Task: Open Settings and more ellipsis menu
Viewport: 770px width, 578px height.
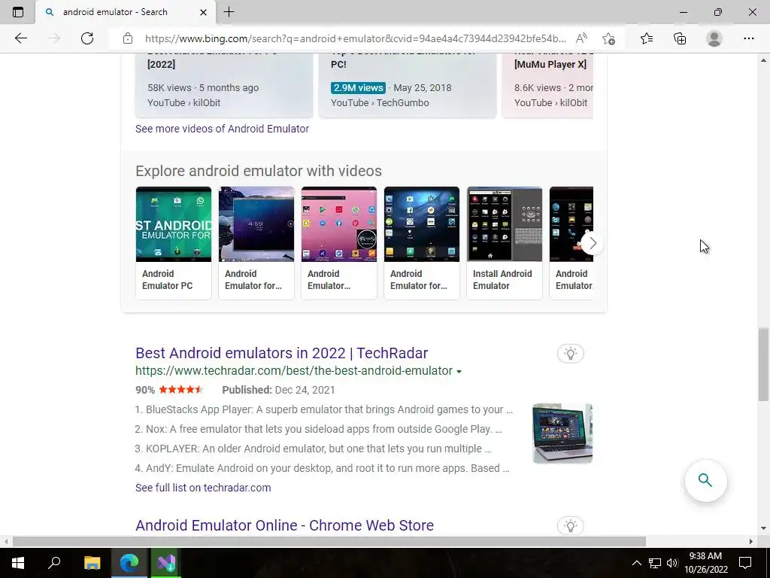Action: pyautogui.click(x=748, y=38)
